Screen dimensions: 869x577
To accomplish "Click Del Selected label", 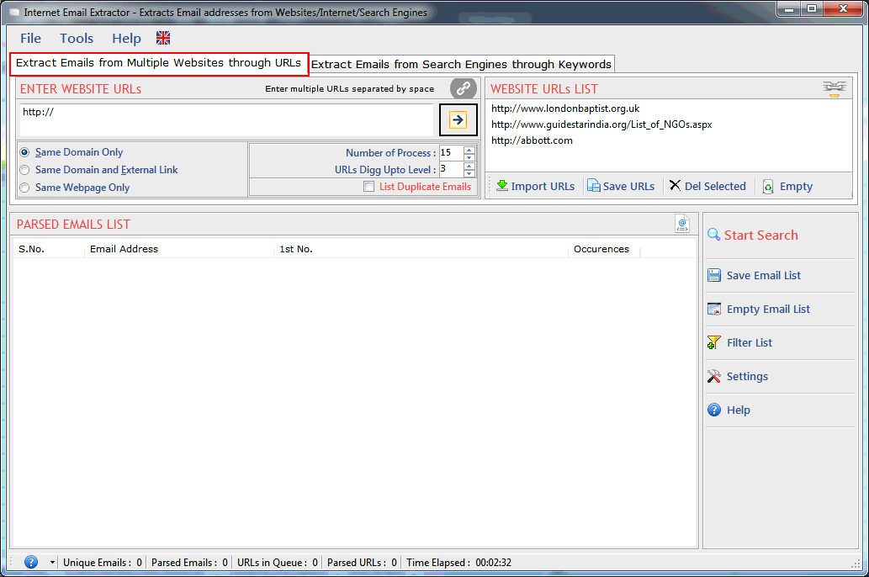I will (715, 186).
